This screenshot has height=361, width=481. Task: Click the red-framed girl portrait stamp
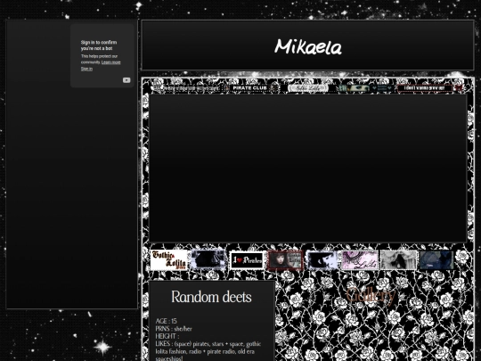285,260
